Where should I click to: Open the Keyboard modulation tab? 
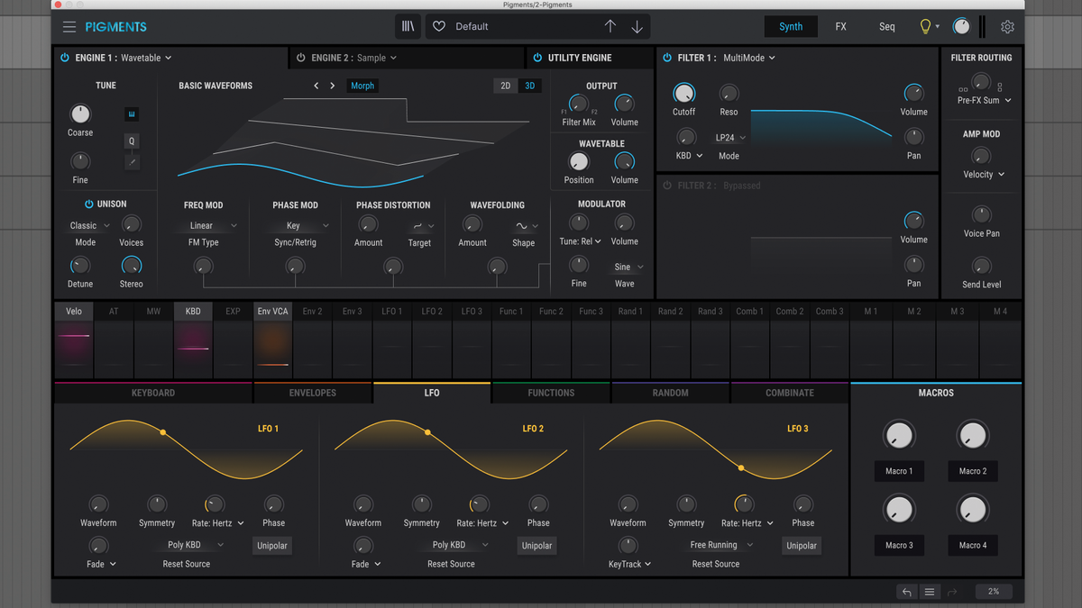tap(153, 393)
